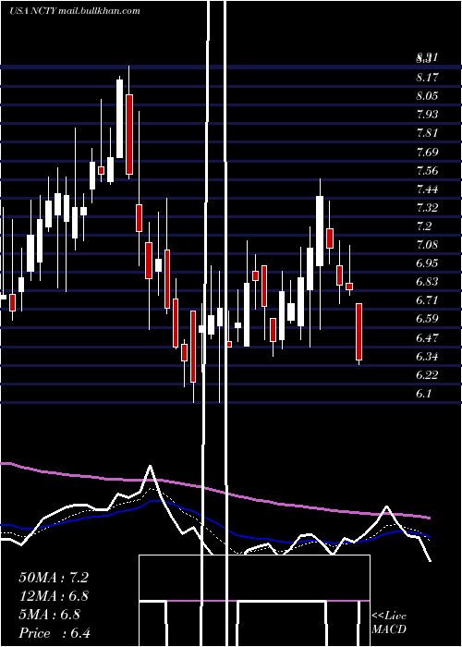Click the 6.1 price axis label

tap(423, 393)
